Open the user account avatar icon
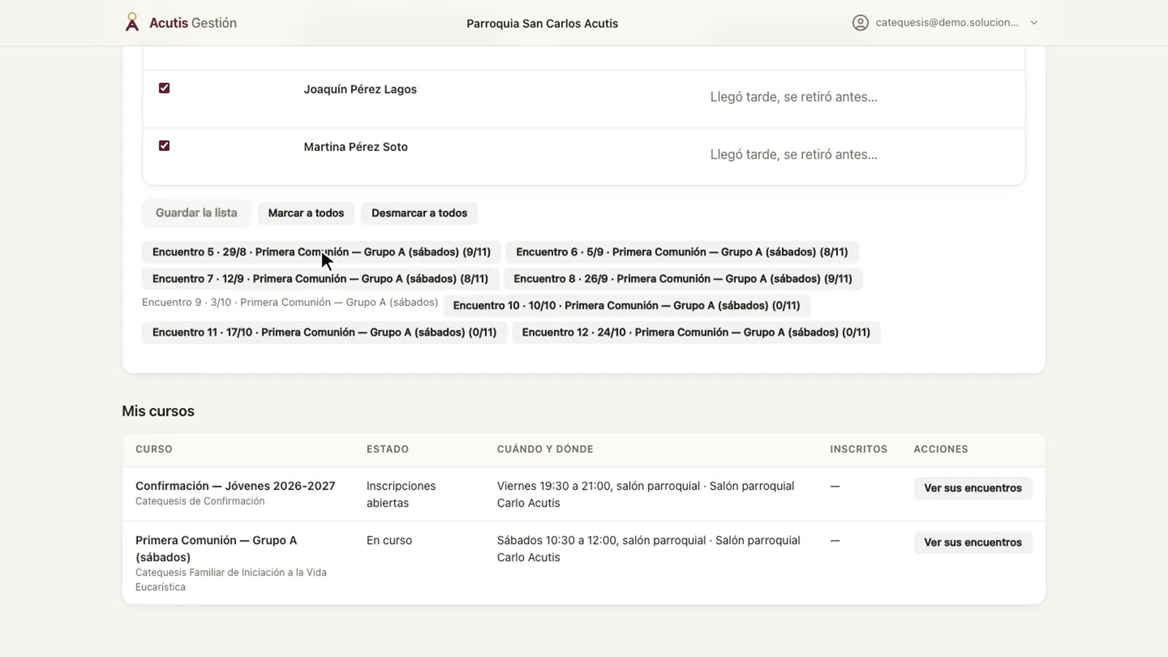This screenshot has height=657, width=1168. [x=861, y=23]
